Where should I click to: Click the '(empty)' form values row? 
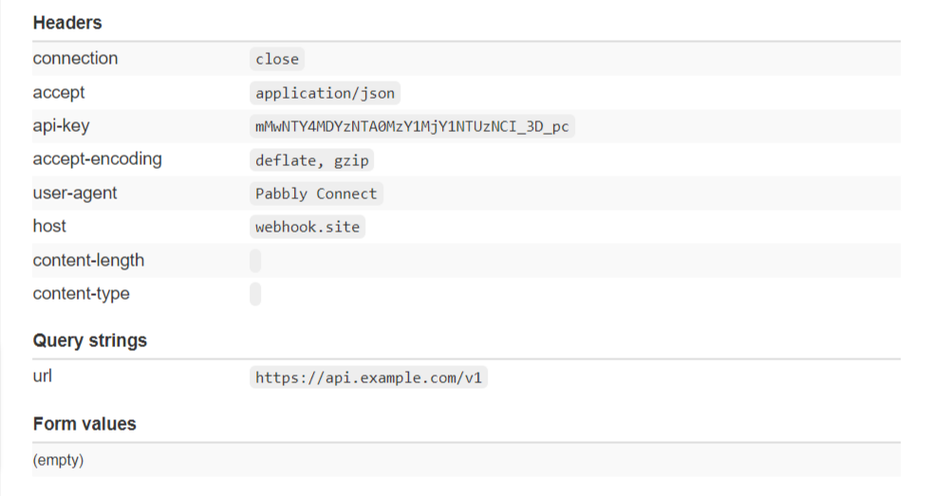click(x=467, y=460)
